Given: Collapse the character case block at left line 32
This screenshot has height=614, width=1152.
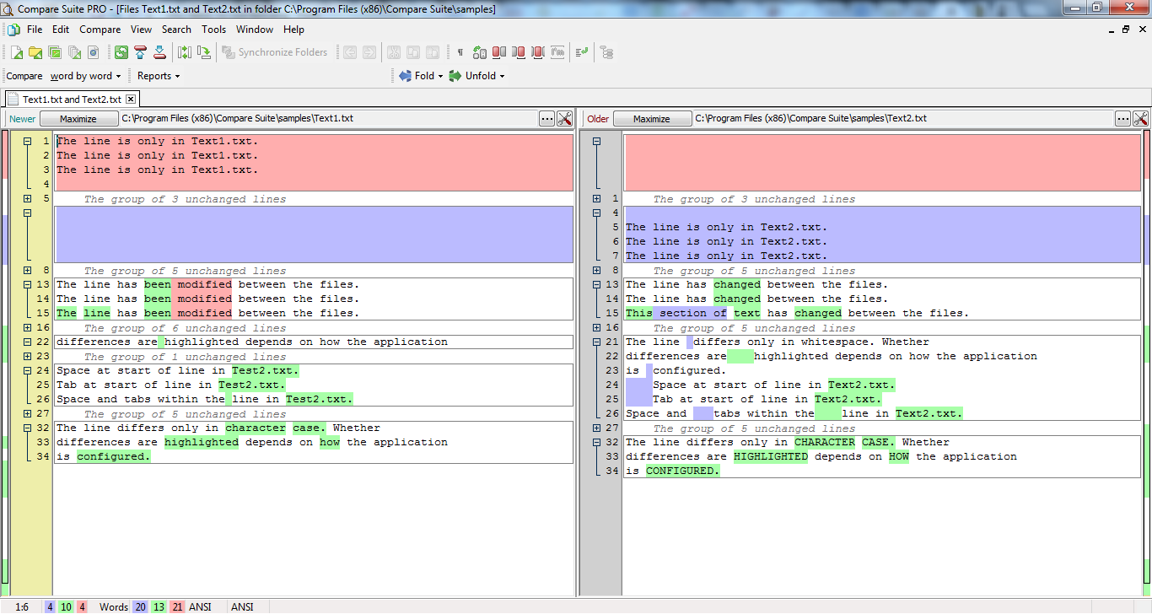Looking at the screenshot, I should [x=27, y=428].
